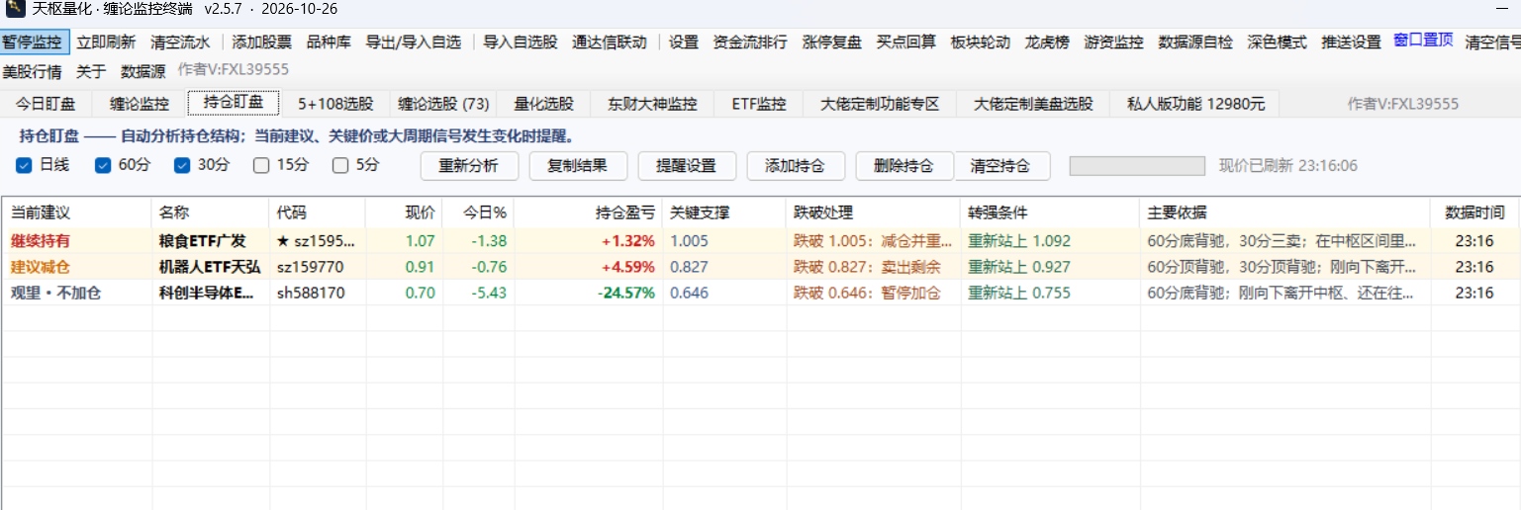1521x510 pixels.
Task: Click the blue 窗口置顶 link
Action: (x=1423, y=40)
